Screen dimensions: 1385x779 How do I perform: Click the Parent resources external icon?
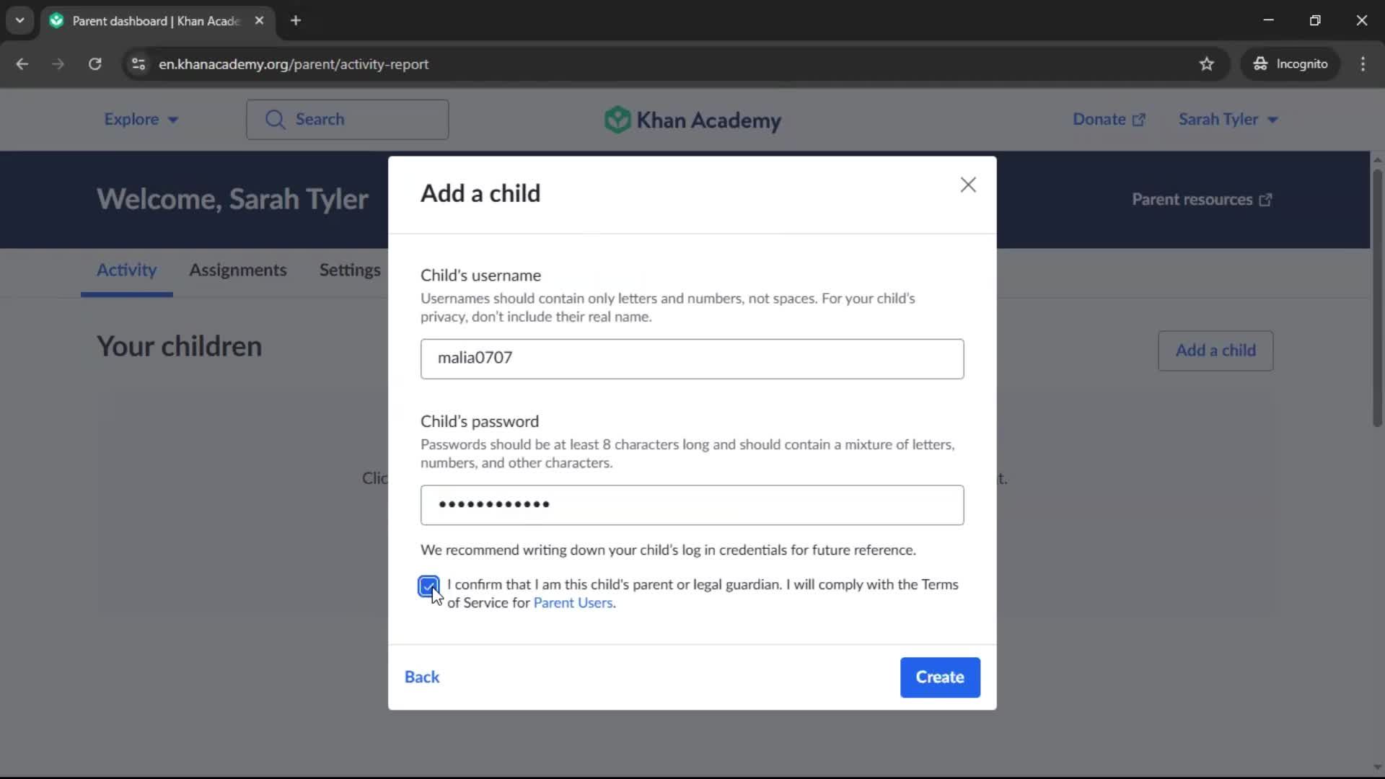click(1265, 200)
